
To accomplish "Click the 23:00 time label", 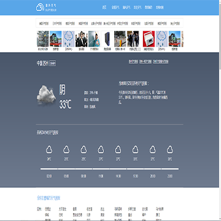I will 169,176.
